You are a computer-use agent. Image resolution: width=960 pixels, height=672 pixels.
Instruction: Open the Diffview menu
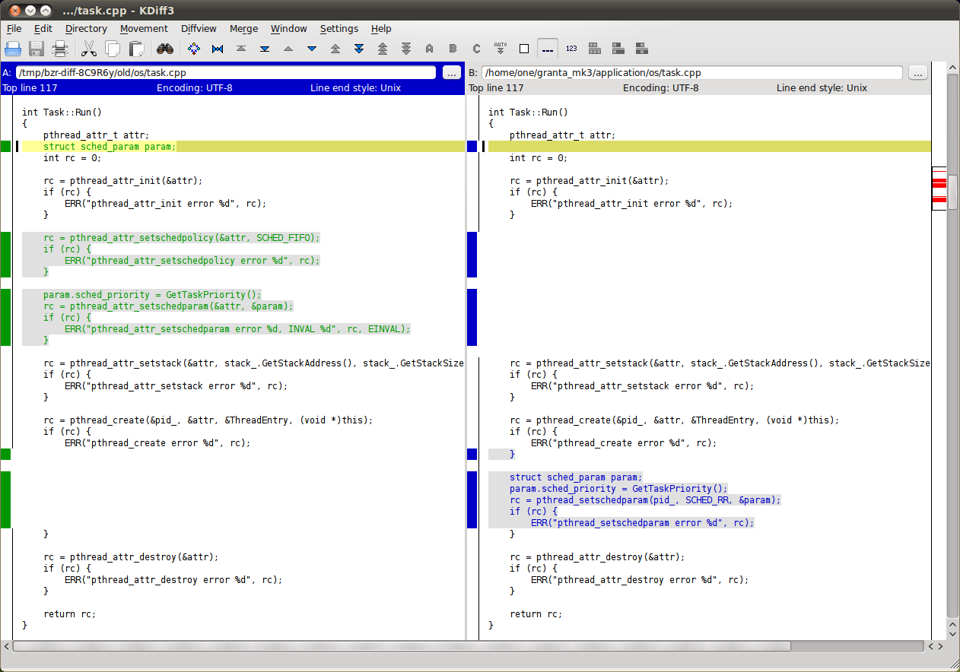pos(198,29)
